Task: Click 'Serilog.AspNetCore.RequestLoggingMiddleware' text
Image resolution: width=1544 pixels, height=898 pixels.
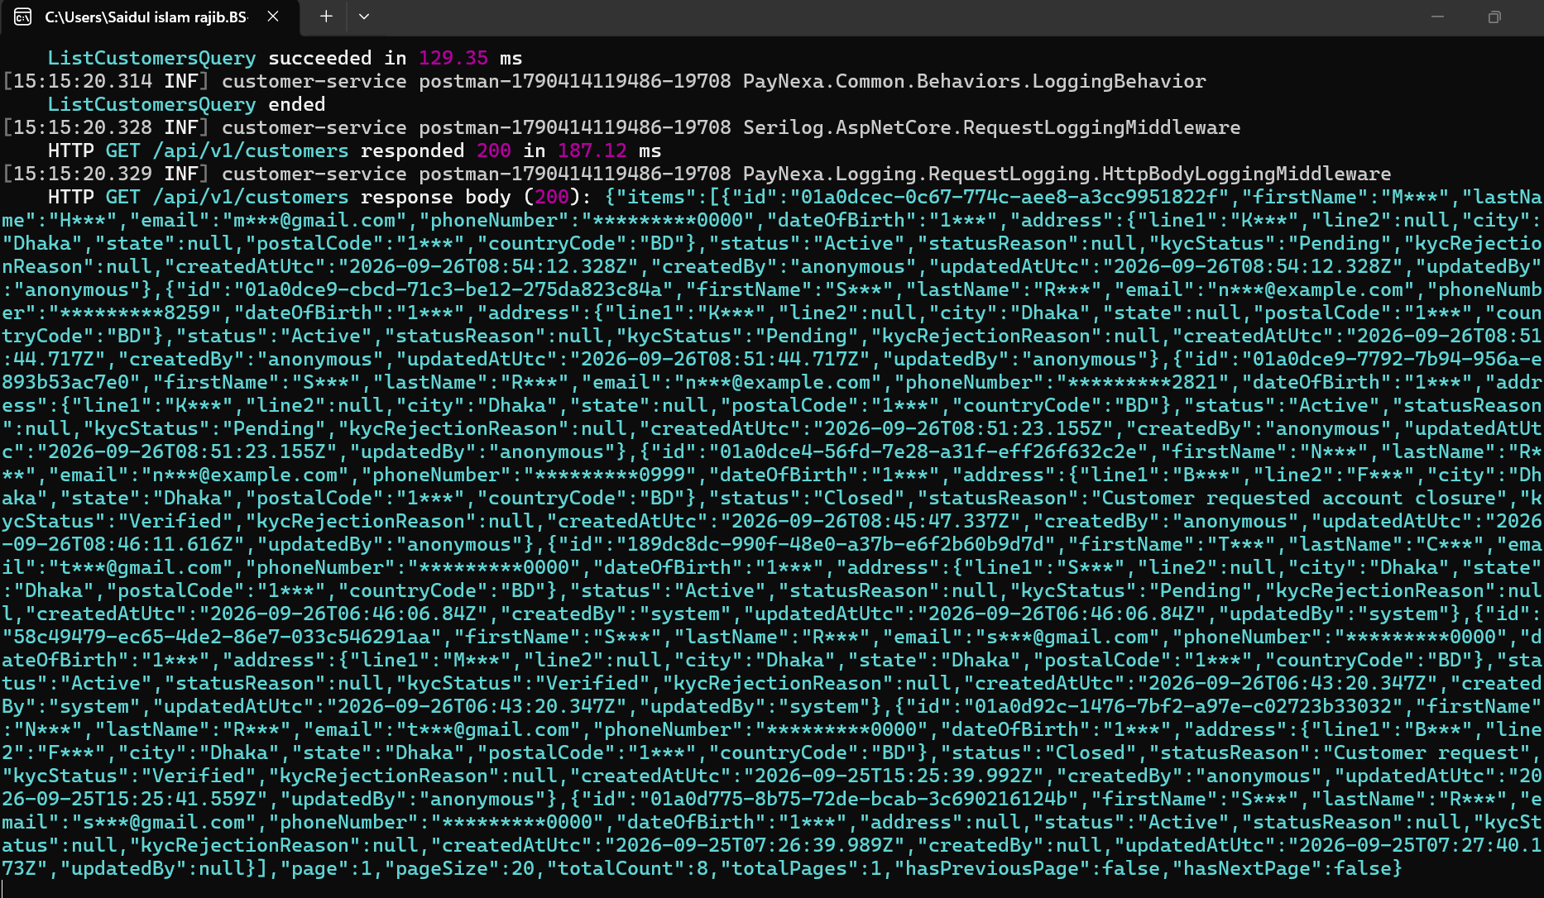Action: click(x=992, y=127)
